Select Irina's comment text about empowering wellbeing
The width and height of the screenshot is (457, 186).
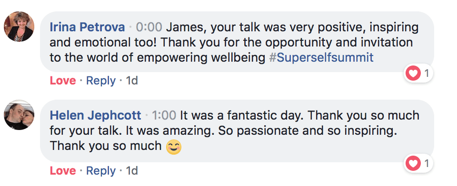(x=234, y=42)
